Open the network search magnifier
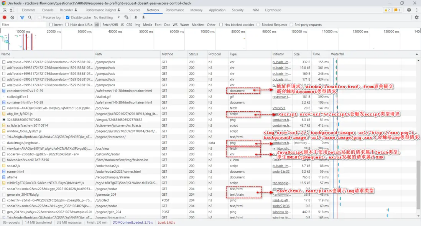Viewport: 421px width, 226px height. 30,17
